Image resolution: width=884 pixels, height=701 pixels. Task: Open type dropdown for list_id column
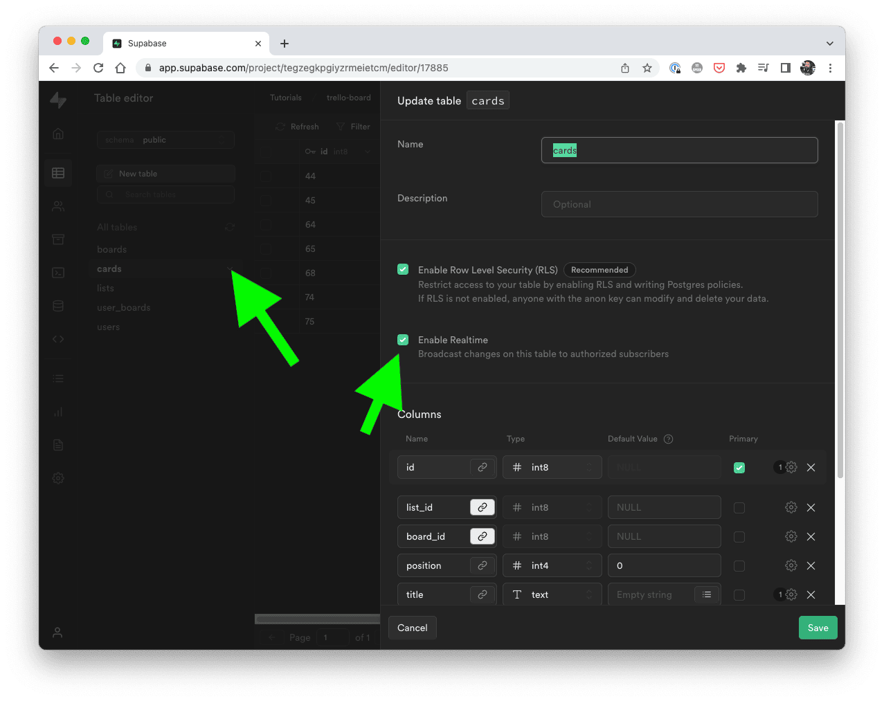(552, 507)
